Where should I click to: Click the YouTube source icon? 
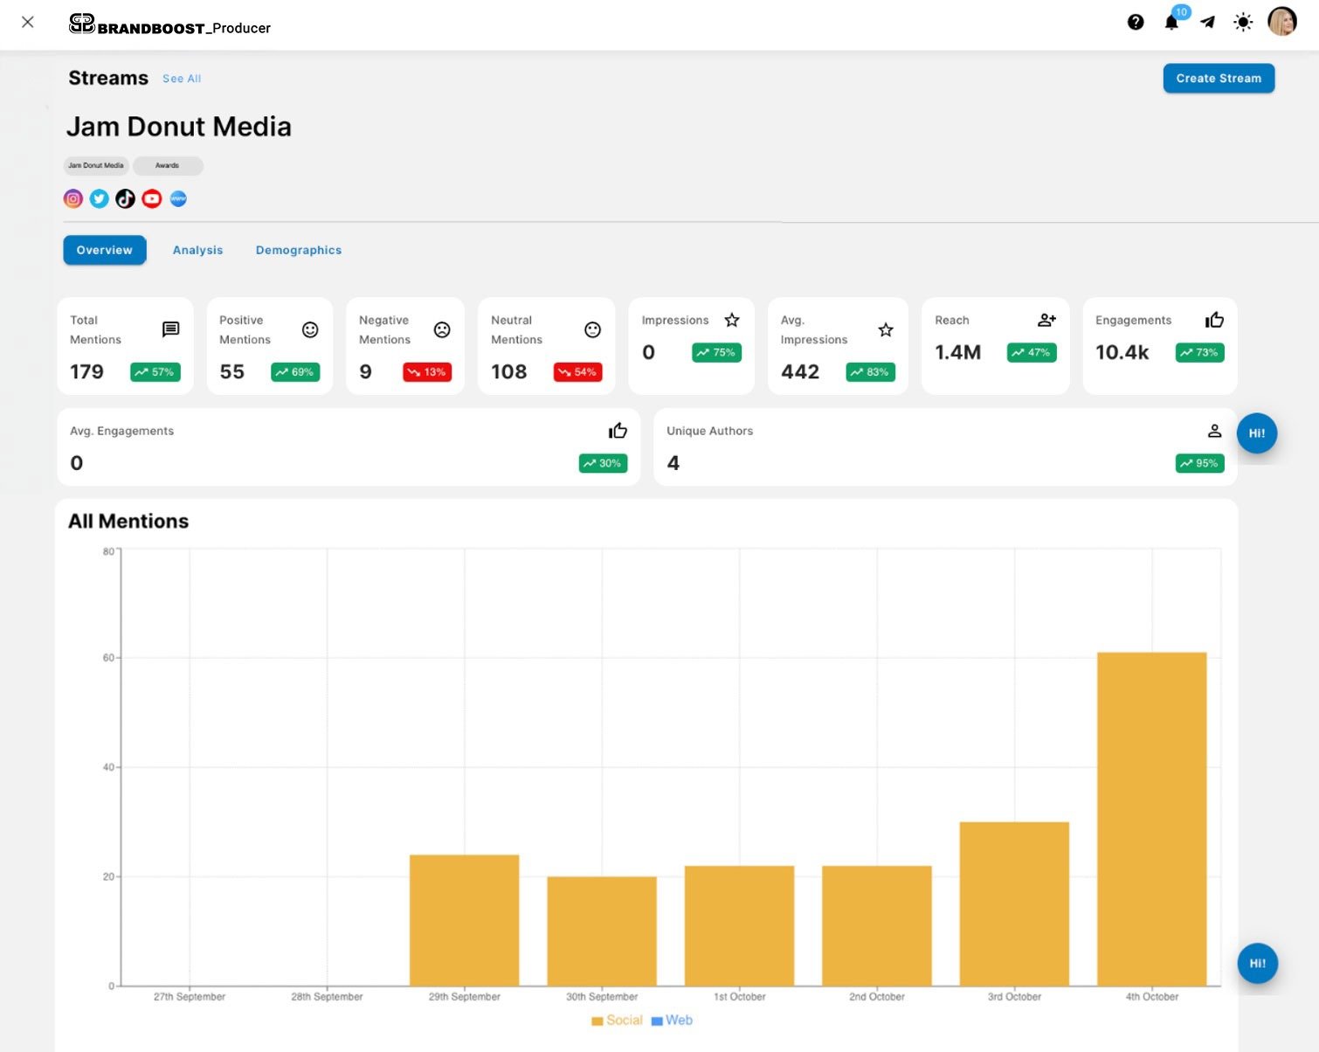point(152,199)
